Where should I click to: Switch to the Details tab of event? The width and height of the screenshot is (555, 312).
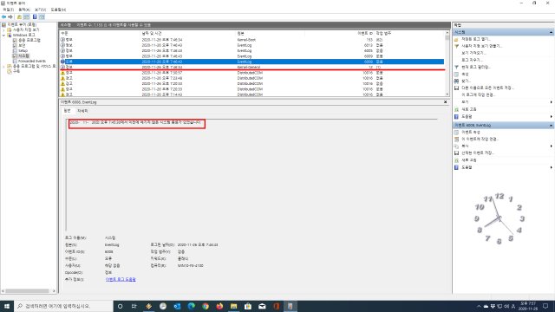[x=82, y=111]
